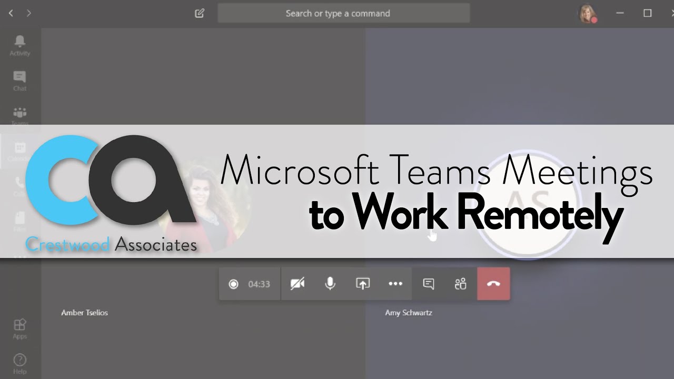Hang up the call with red button
The image size is (674, 379).
pos(493,284)
